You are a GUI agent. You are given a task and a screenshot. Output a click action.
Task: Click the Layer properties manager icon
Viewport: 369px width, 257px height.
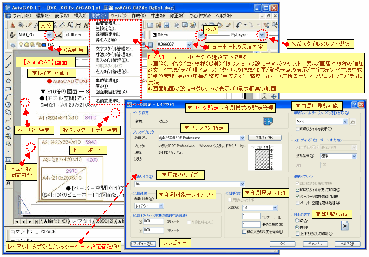click(13, 45)
